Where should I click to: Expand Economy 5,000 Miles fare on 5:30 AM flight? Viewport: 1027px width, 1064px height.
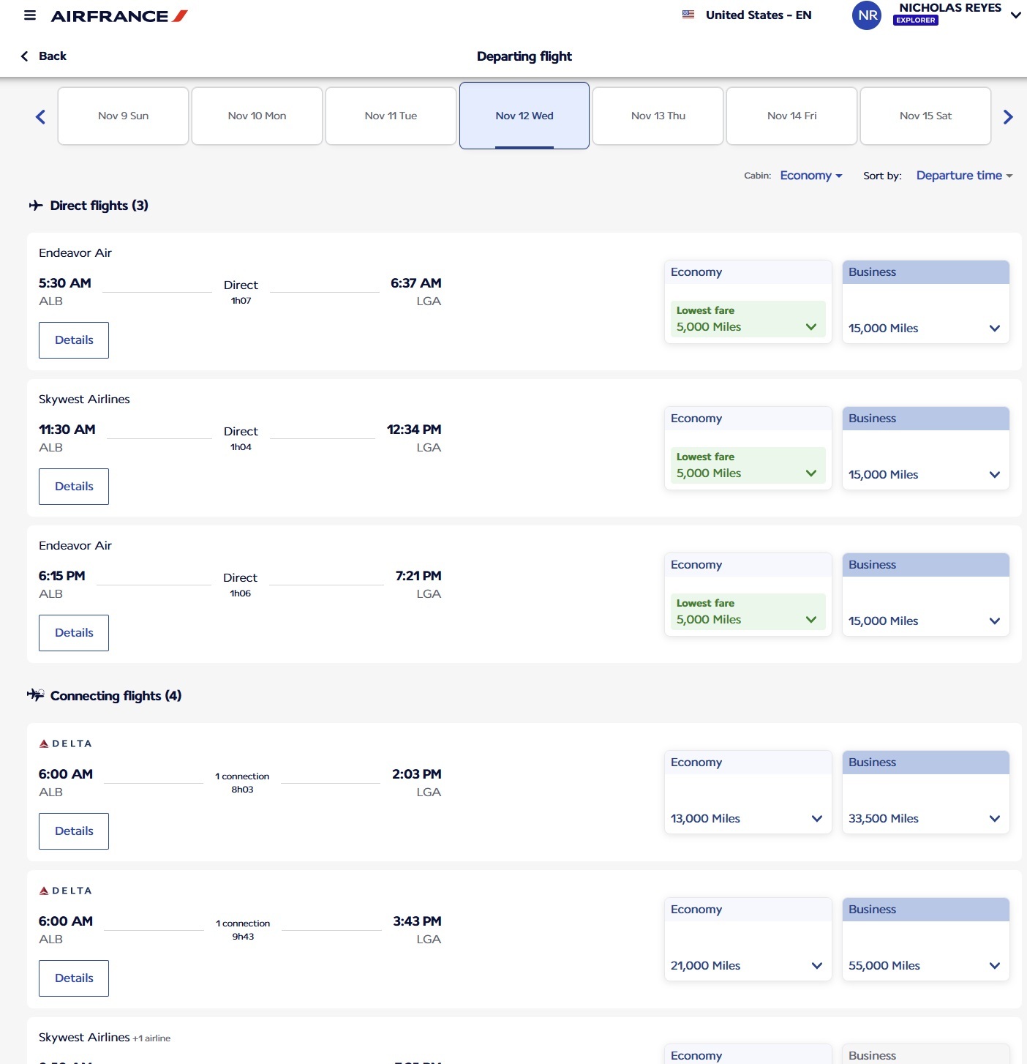[748, 319]
